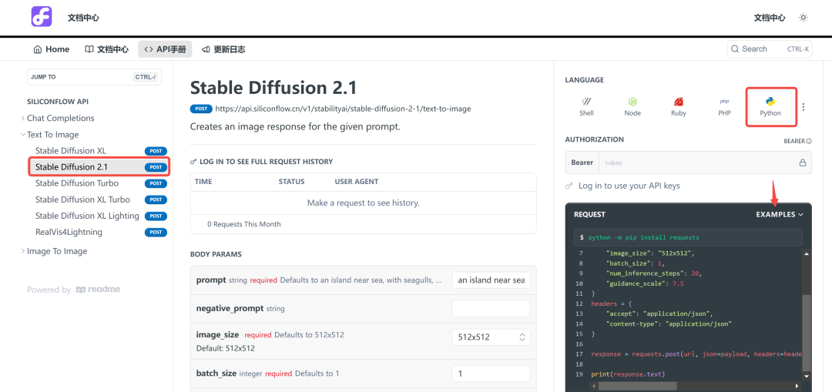The width and height of the screenshot is (832, 392).
Task: Expand the Image To Image section
Action: 57,251
